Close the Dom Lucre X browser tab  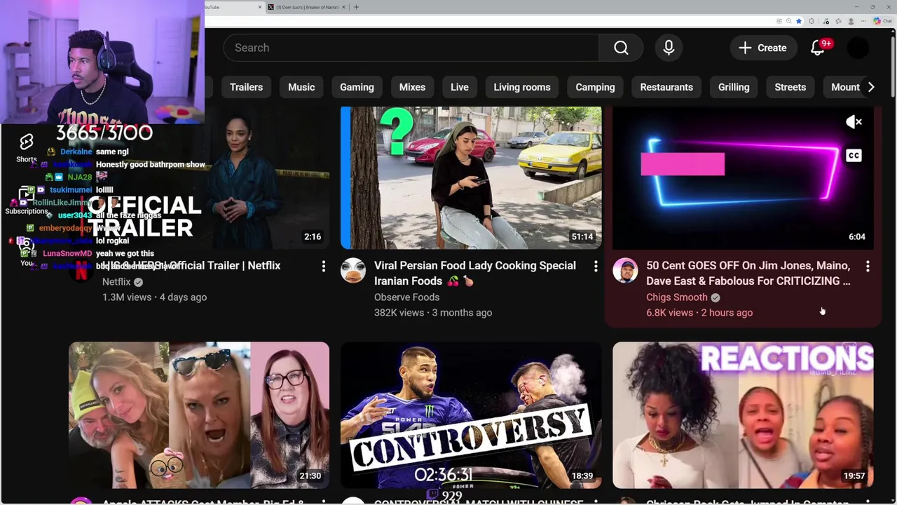[x=343, y=7]
